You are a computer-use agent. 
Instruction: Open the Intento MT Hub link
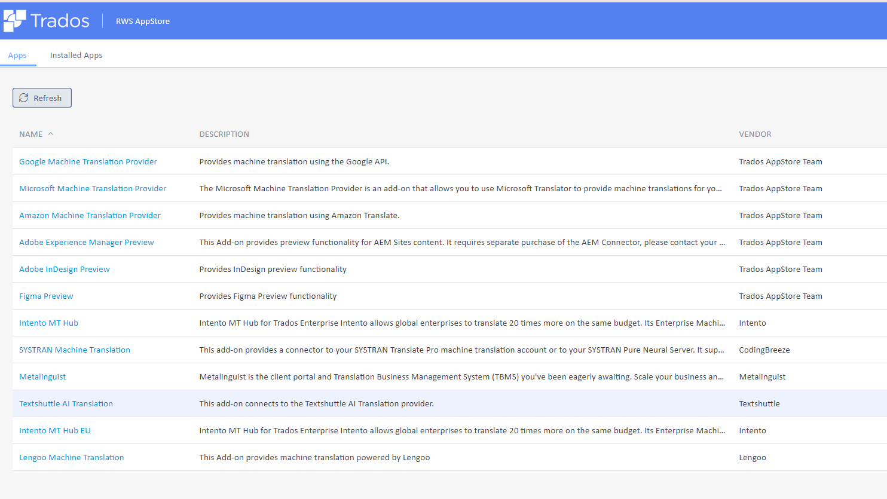coord(48,323)
